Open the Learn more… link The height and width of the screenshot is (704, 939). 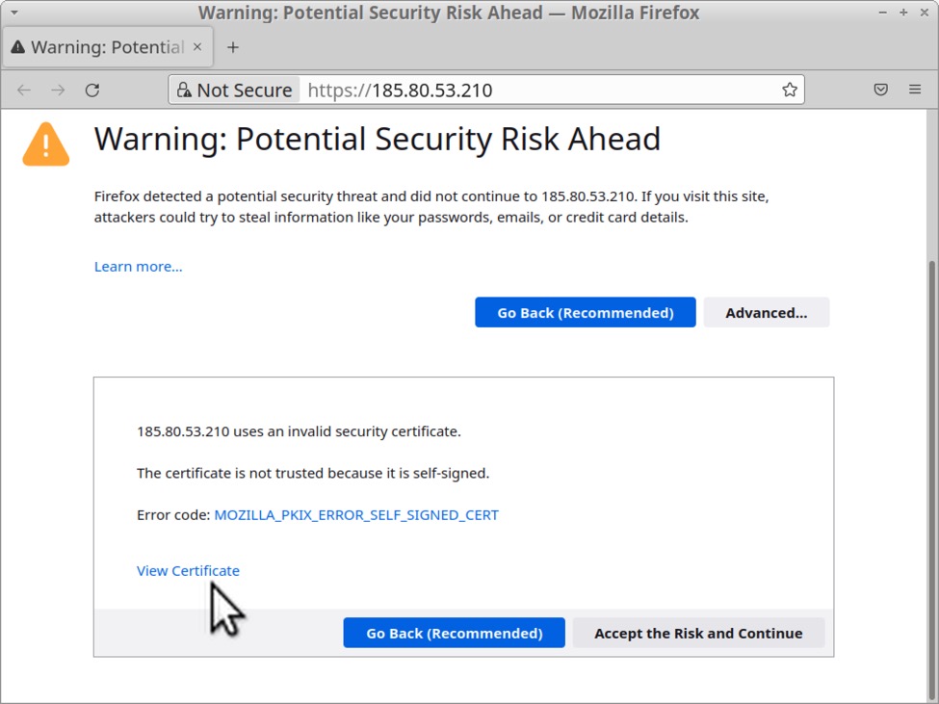point(138,266)
